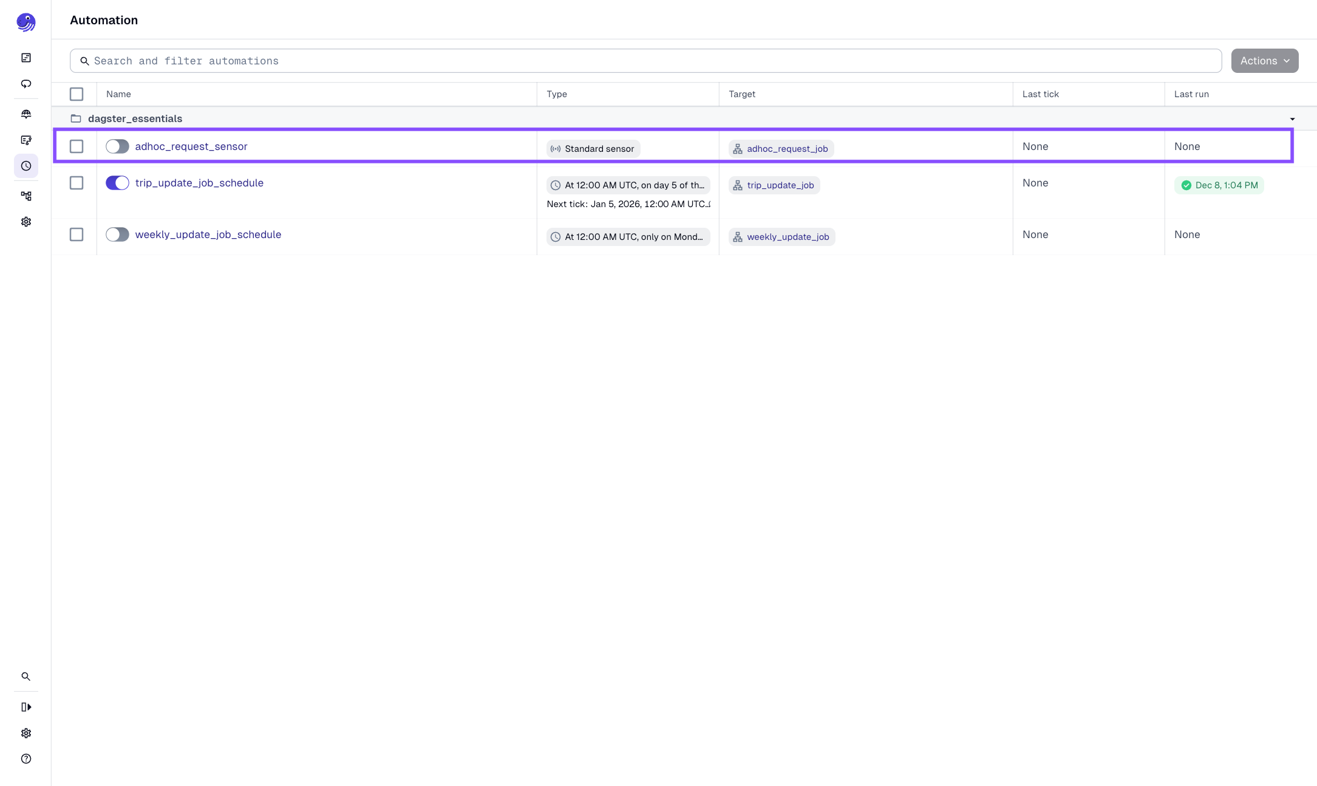Open the Jobs icon in the sidebar
The image size is (1317, 786).
(26, 140)
